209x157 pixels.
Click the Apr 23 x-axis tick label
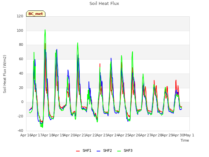(x=102, y=135)
